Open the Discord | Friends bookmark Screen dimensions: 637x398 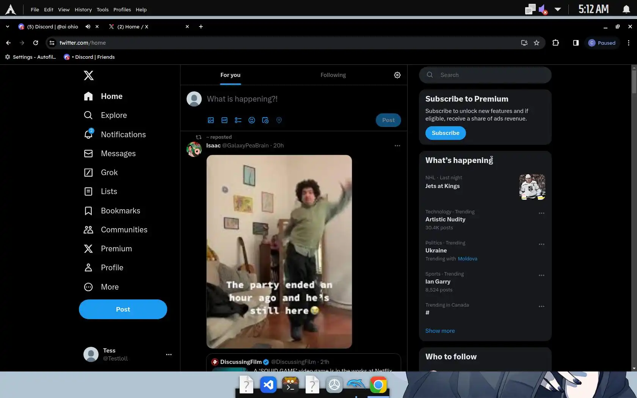(89, 57)
